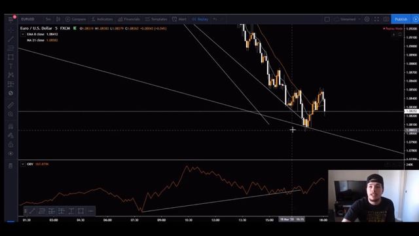The height and width of the screenshot is (236, 419).
Task: Click the Compare button
Action: [x=76, y=19]
